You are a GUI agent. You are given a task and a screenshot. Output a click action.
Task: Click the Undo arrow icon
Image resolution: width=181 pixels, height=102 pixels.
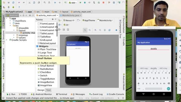[x=19, y=3]
